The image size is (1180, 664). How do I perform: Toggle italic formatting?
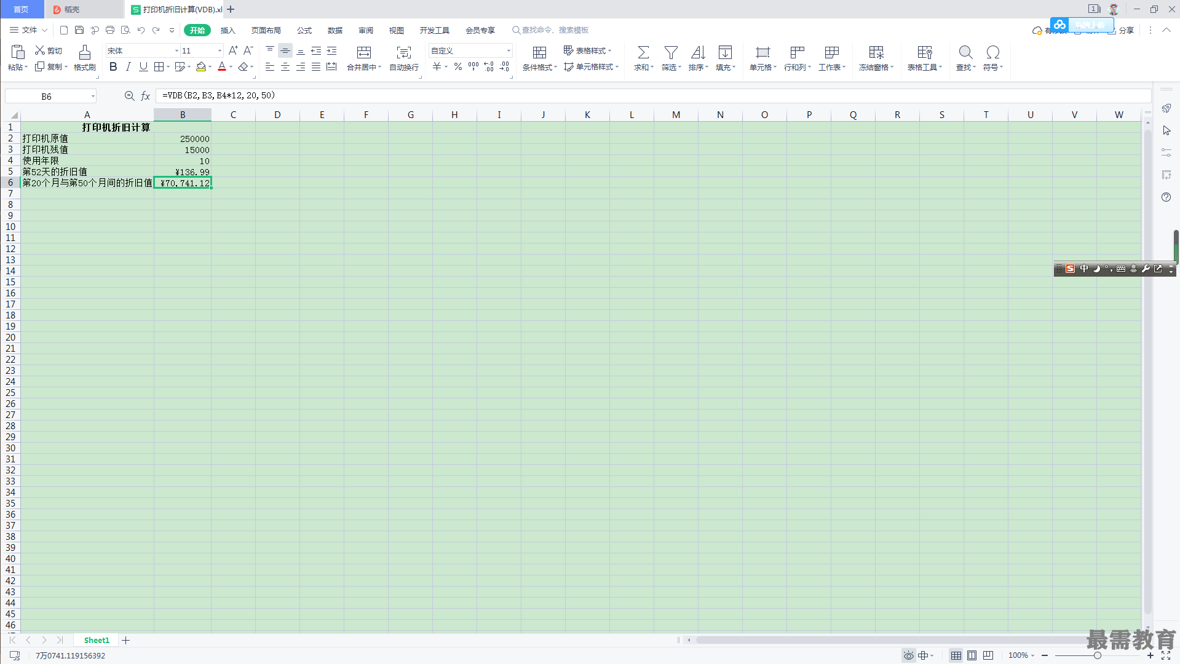[x=128, y=67]
